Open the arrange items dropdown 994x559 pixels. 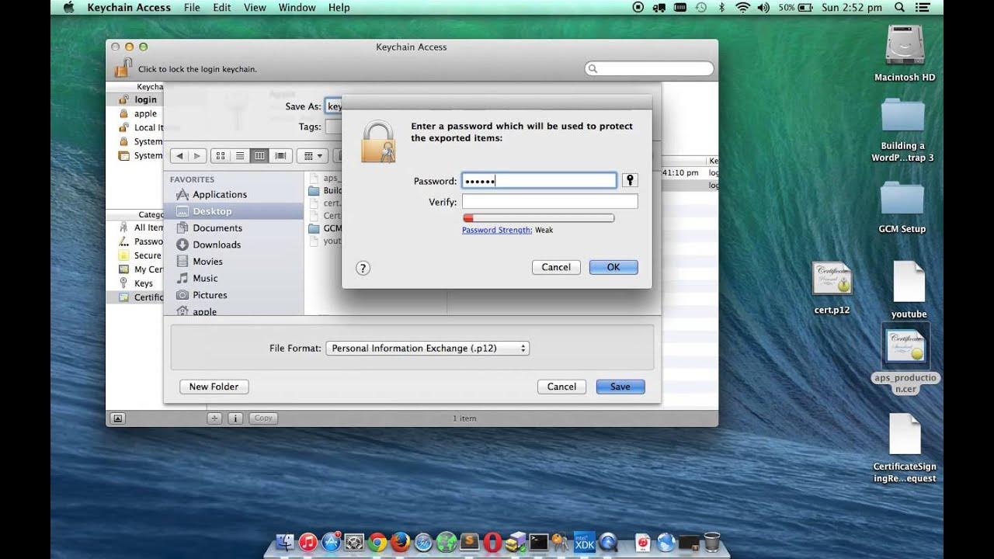(313, 156)
